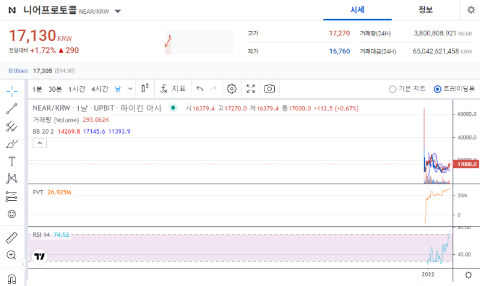Select the 트레이딩뷰 radio option
Image resolution: width=480 pixels, height=286 pixels.
point(454,89)
